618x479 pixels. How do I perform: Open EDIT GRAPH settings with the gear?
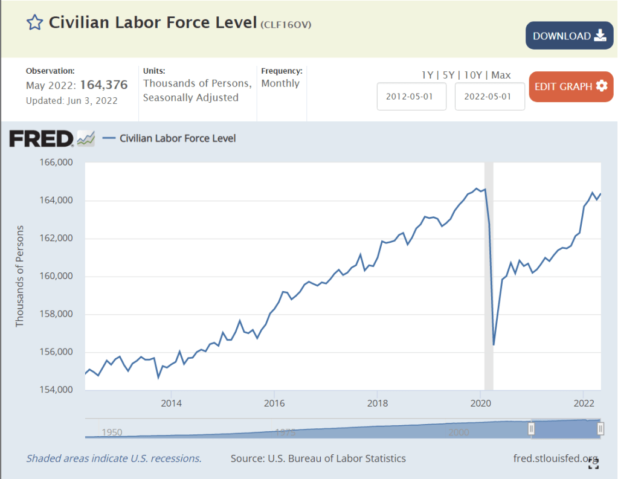(x=570, y=86)
